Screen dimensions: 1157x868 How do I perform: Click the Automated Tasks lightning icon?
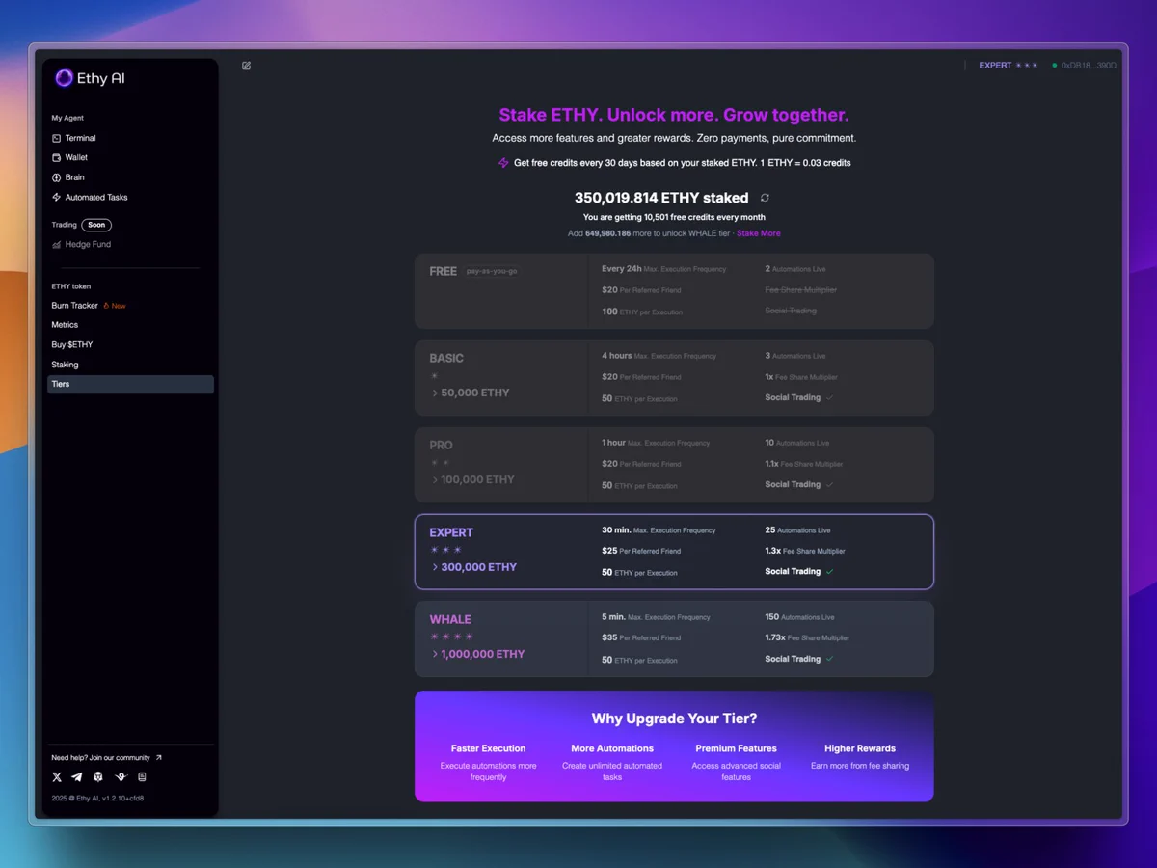tap(56, 198)
